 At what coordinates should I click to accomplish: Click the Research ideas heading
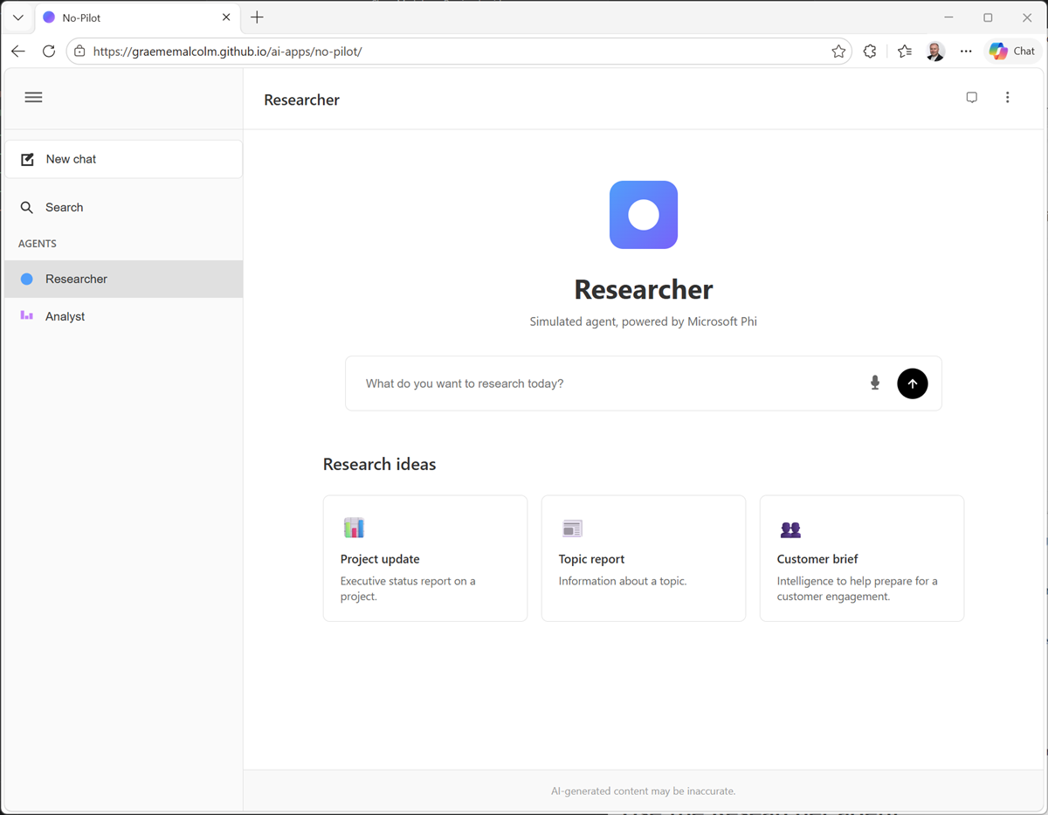coord(379,464)
